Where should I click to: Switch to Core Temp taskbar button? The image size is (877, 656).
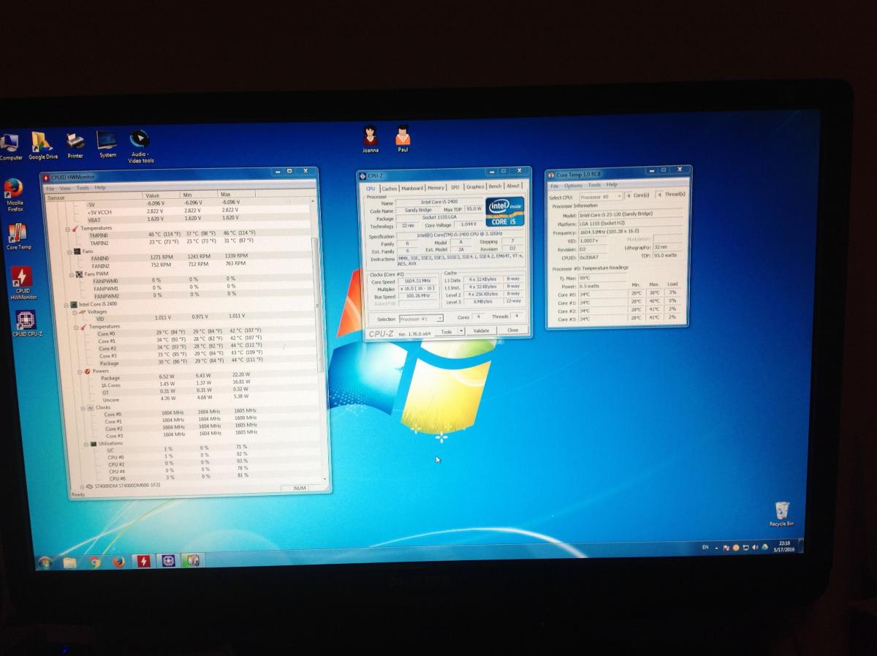(193, 560)
